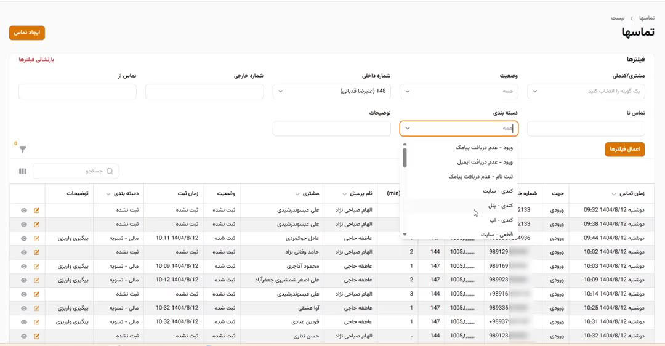Click the magnifier icon in جستجو box

point(110,171)
